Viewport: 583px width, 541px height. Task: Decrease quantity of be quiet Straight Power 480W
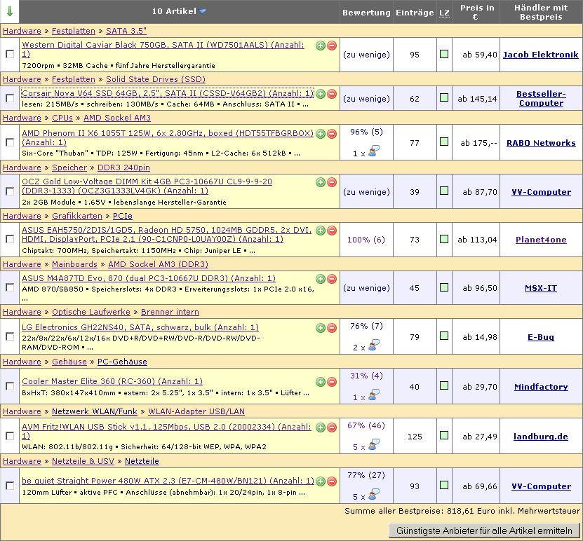point(332,481)
